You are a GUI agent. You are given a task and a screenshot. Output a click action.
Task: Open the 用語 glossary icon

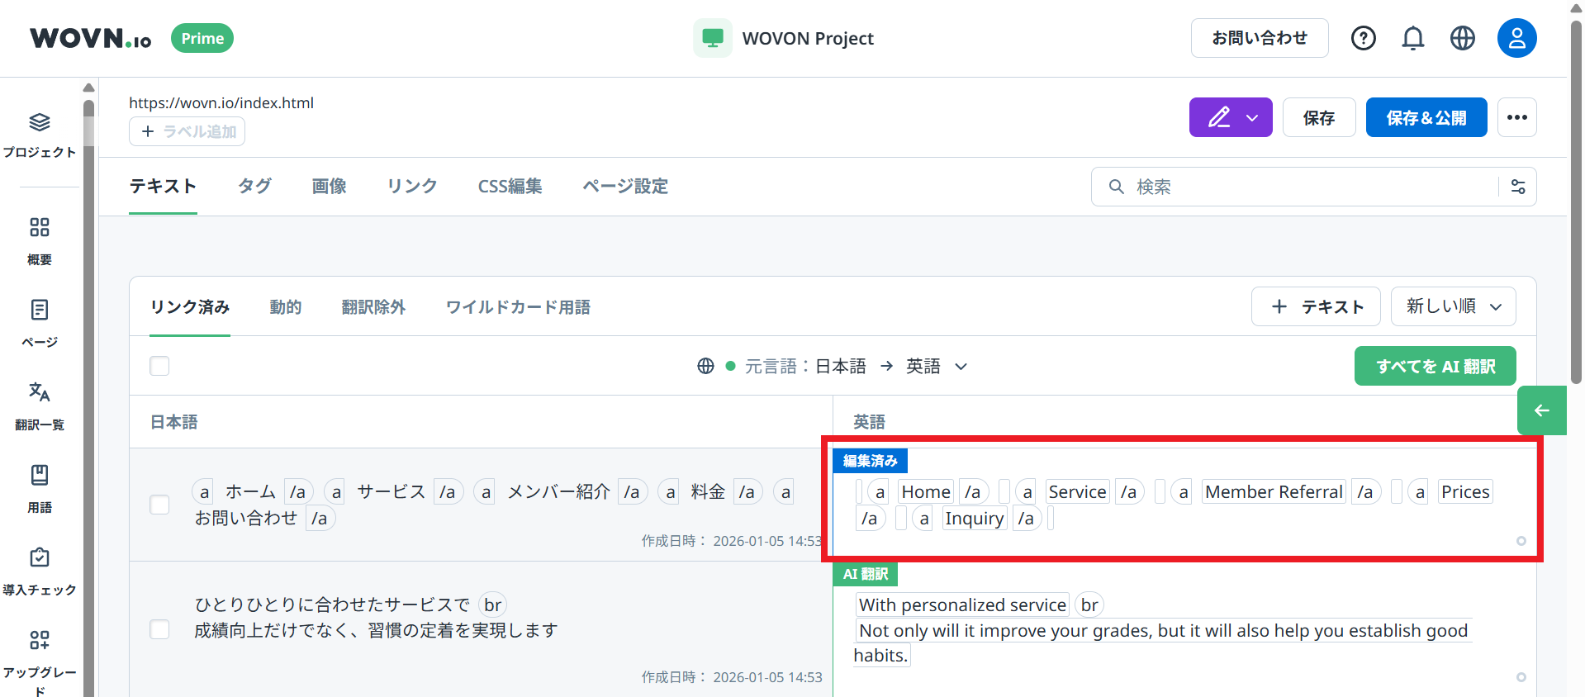pyautogui.click(x=40, y=487)
